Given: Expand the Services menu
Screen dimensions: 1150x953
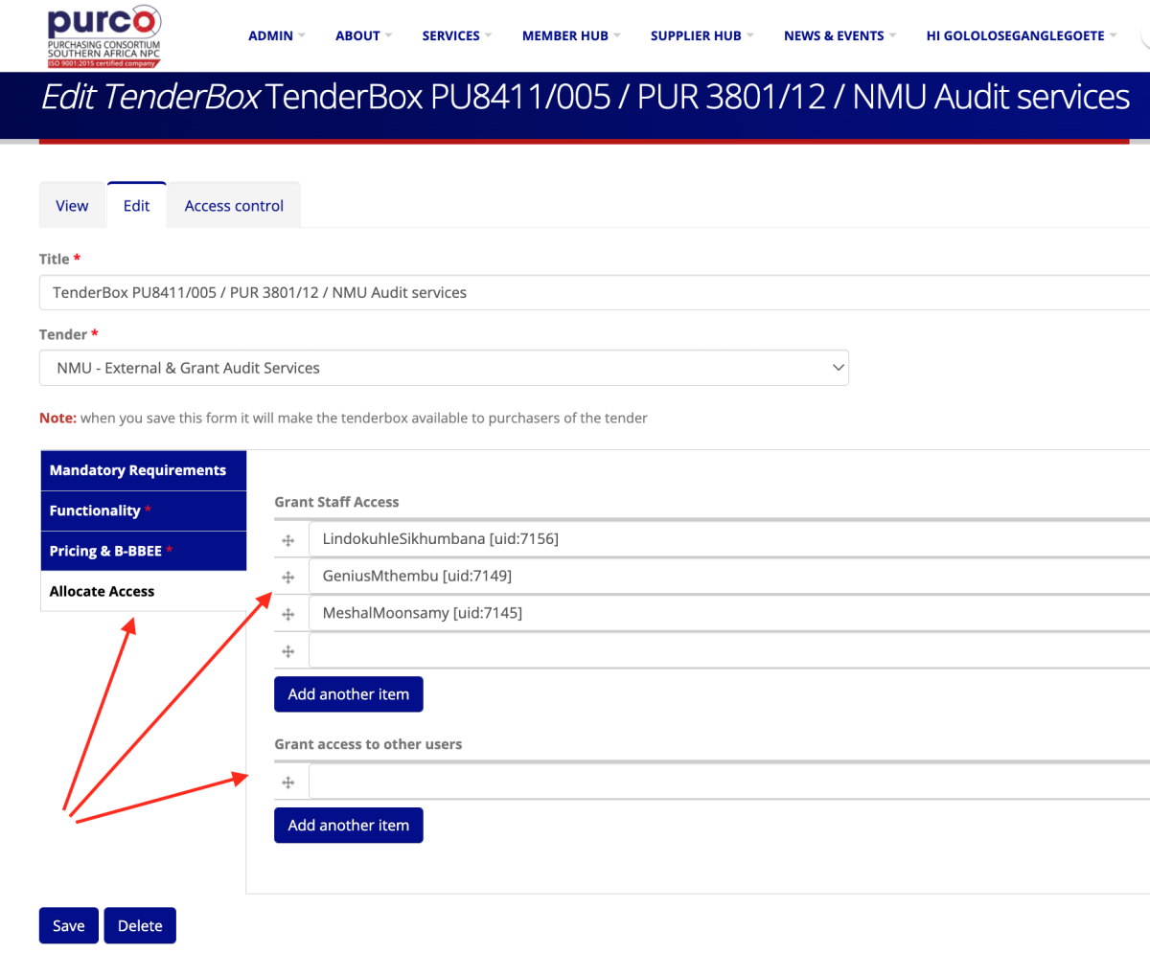Looking at the screenshot, I should (456, 35).
